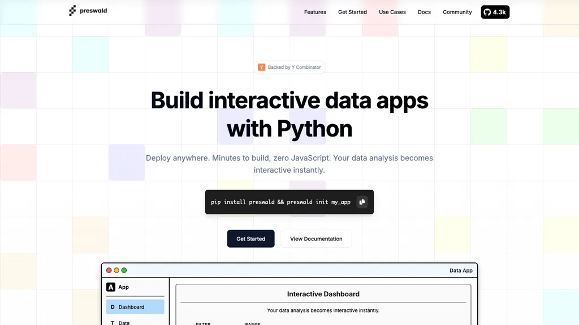
Task: Go to Get Started in the top navigation
Action: 352,12
